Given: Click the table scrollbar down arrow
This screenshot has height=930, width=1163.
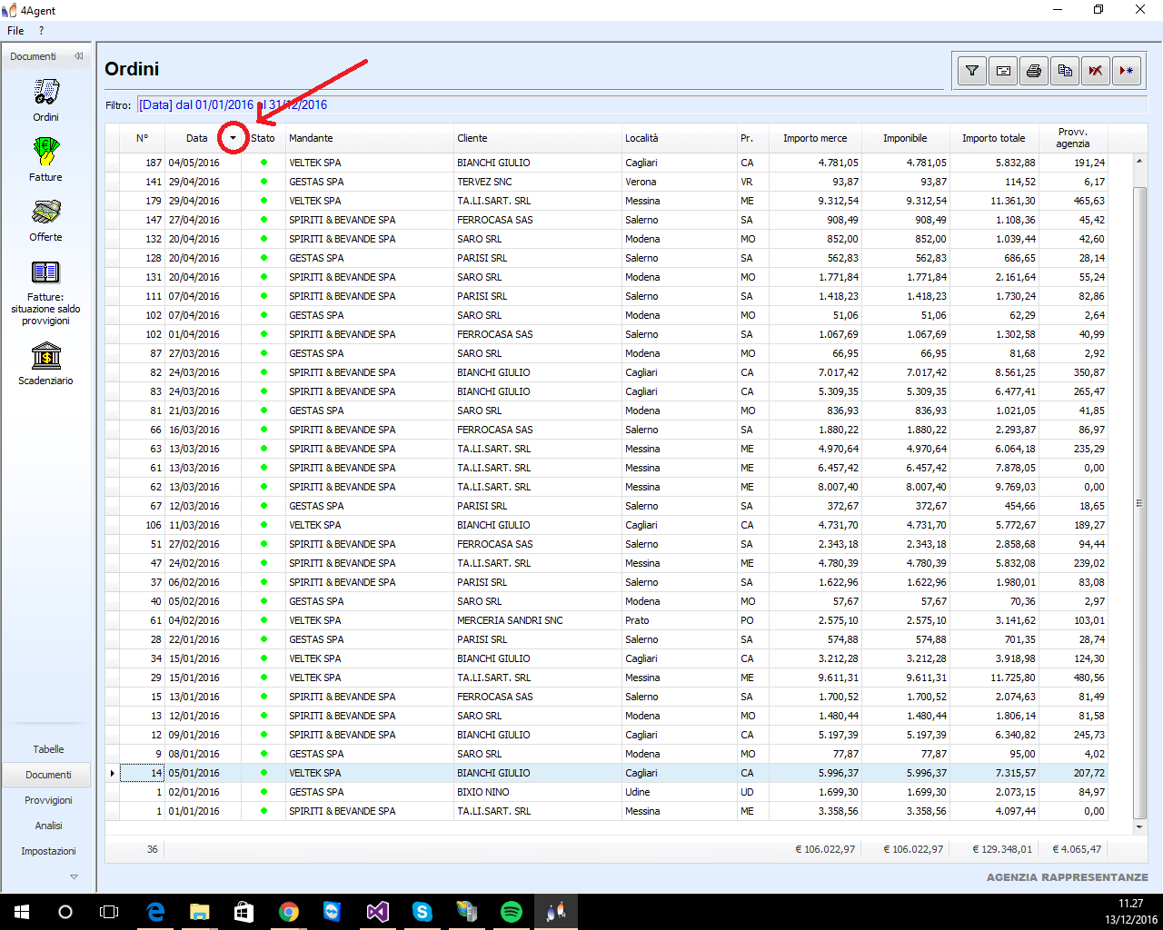Looking at the screenshot, I should click(x=1139, y=827).
